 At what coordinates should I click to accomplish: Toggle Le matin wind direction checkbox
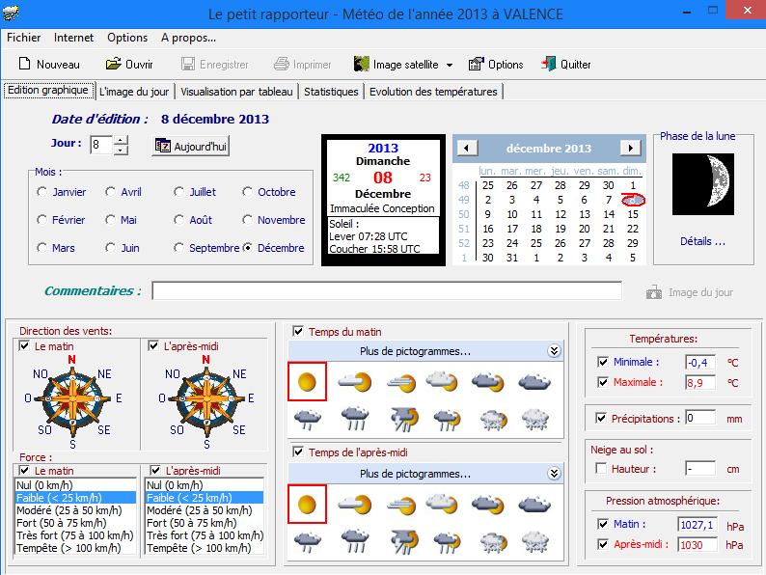pyautogui.click(x=24, y=346)
